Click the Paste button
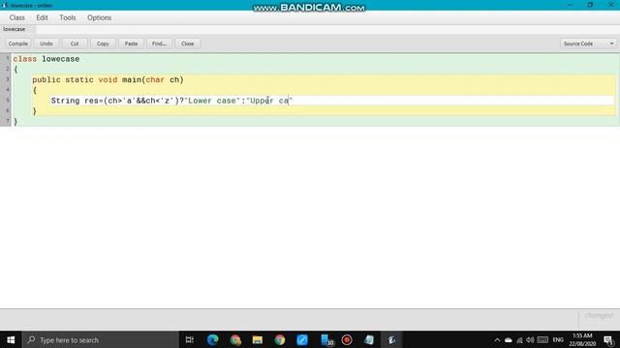620x348 pixels. click(131, 43)
